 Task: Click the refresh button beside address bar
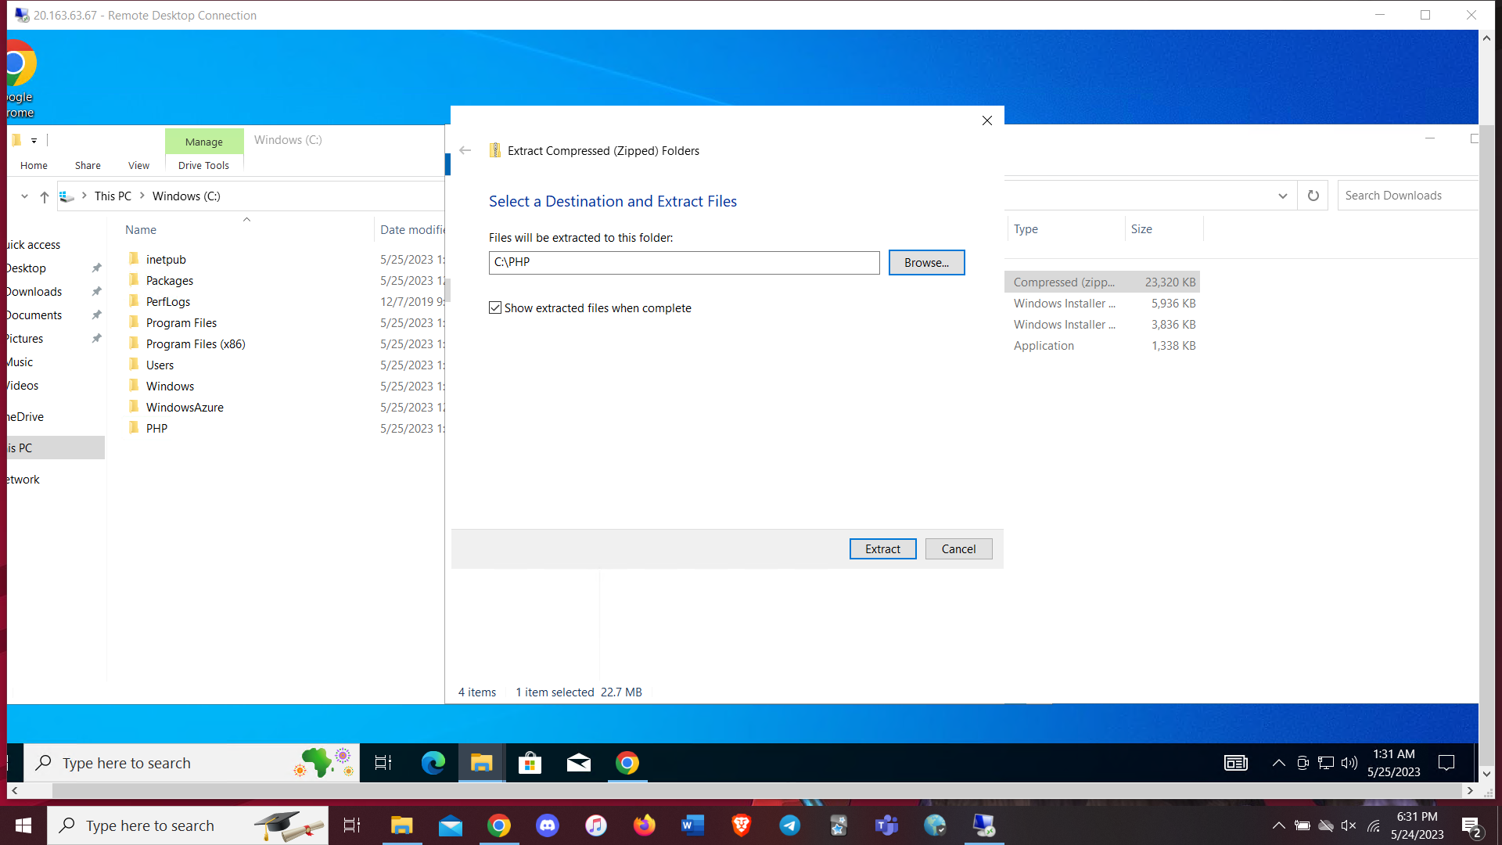click(1313, 196)
